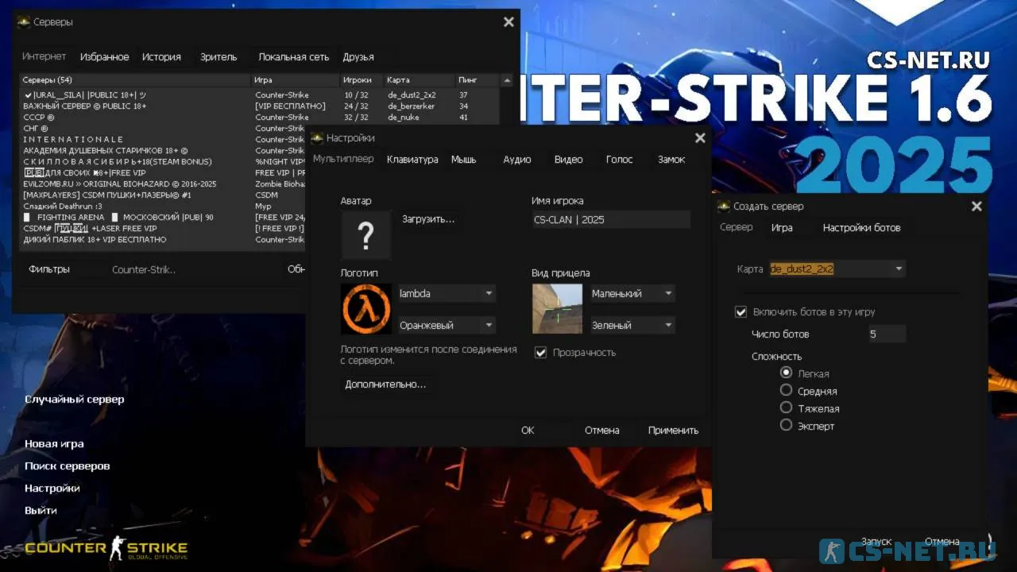The height and width of the screenshot is (572, 1017).
Task: Click the Half-Life icon in Servers title bar
Action: [24, 22]
